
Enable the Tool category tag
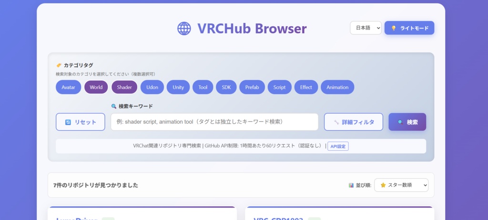203,87
